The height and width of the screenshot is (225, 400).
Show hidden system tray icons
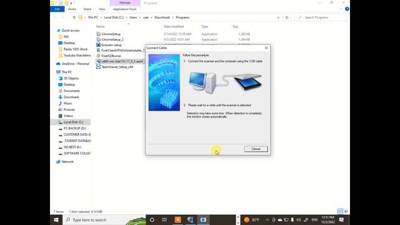[x=267, y=219]
